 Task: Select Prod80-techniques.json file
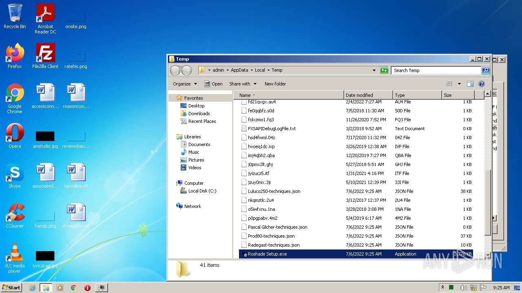(x=356, y=236)
